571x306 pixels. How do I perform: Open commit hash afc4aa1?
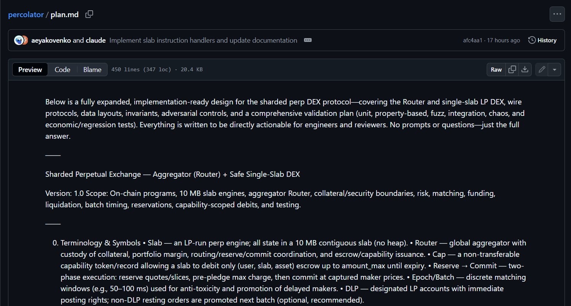(x=473, y=40)
